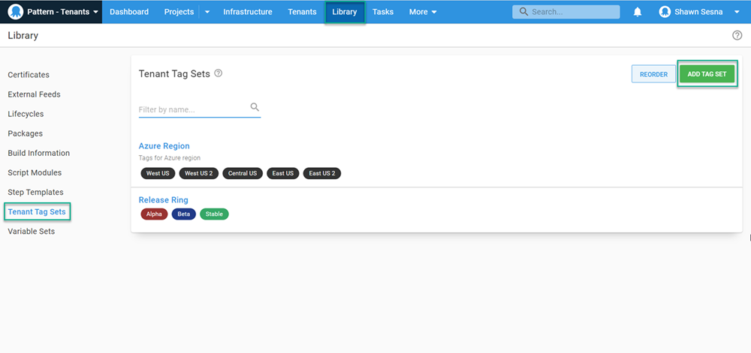Open the notifications bell
751x353 pixels.
[x=638, y=12]
